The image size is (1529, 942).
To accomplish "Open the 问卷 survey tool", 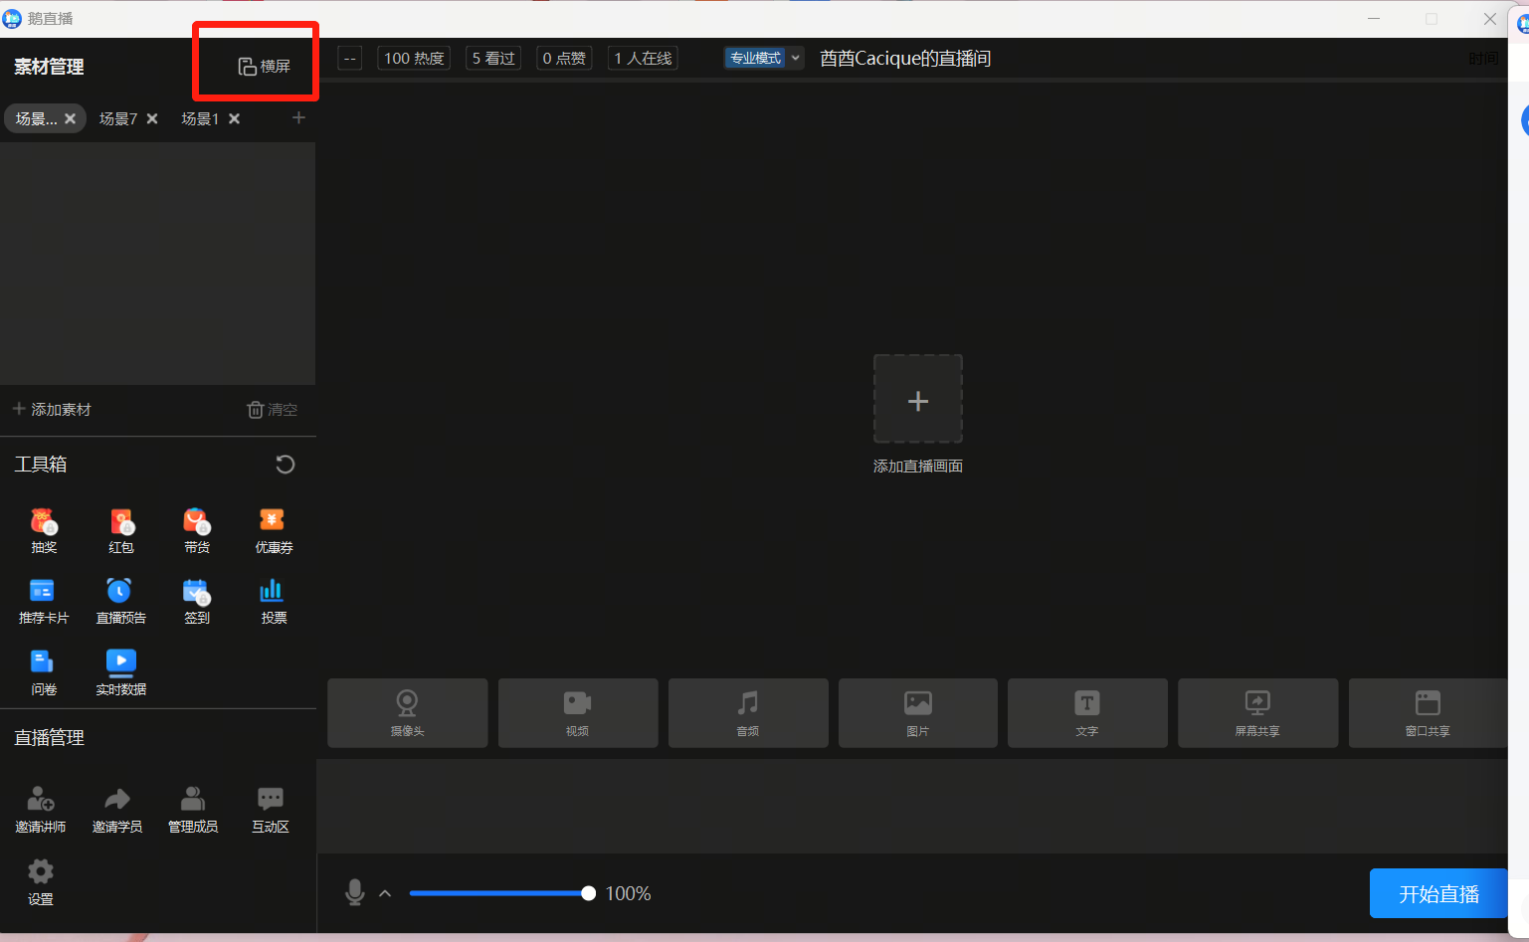I will [43, 670].
